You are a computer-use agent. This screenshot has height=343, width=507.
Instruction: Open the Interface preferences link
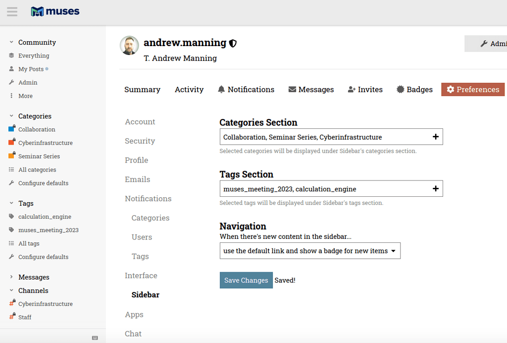(141, 276)
